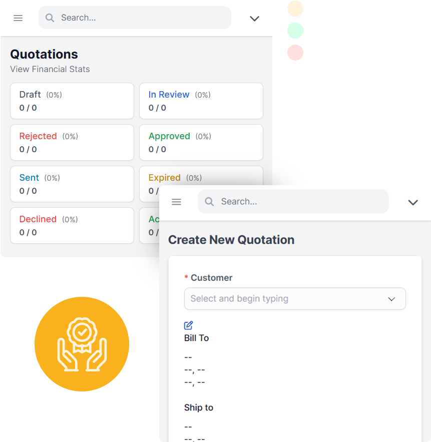Image resolution: width=431 pixels, height=442 pixels.
Task: Select the Rejected stat card
Action: (72, 142)
